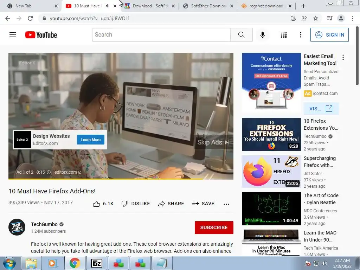Open the iContact ad thumbnail

click(x=271, y=83)
